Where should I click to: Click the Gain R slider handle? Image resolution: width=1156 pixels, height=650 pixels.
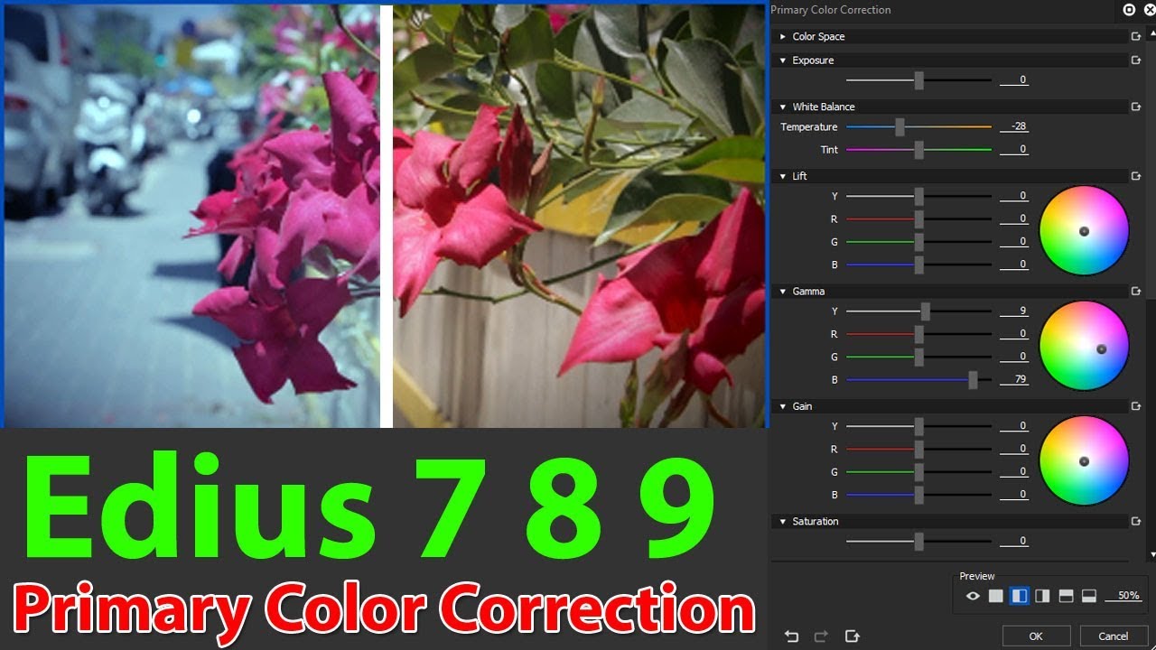918,449
